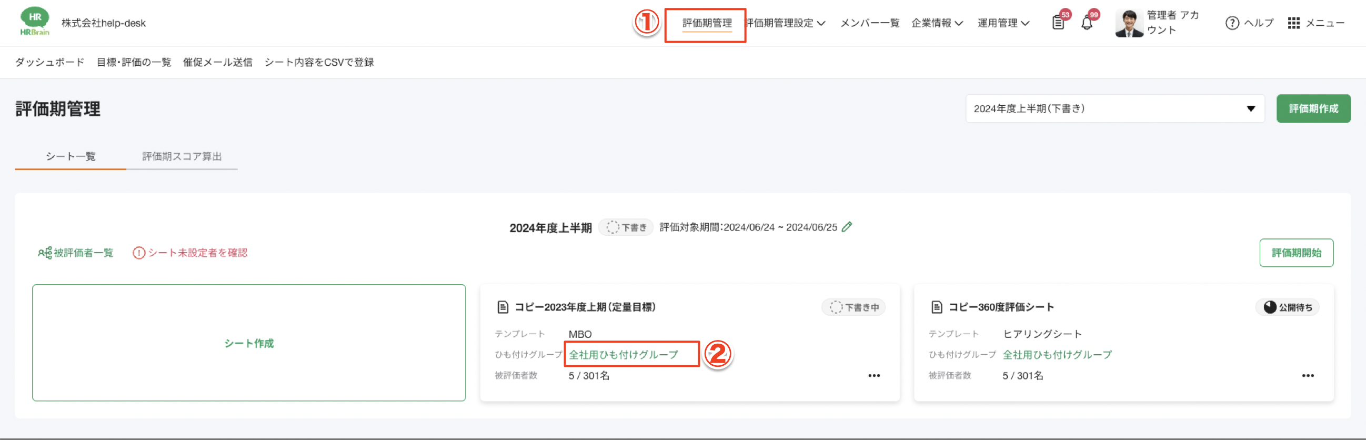Open シート未設定者を確認 link

(197, 253)
